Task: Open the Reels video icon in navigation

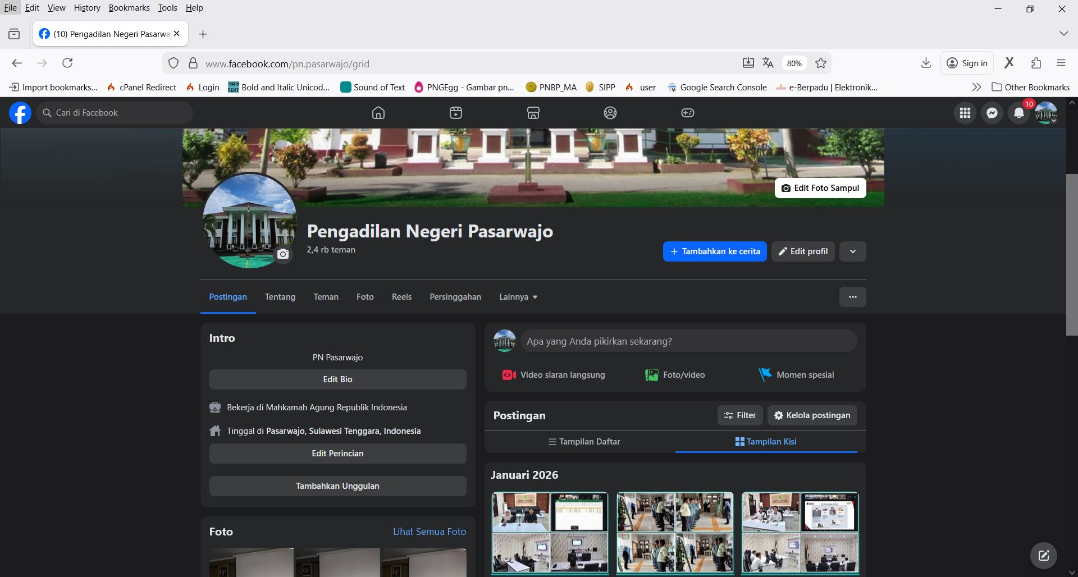Action: pyautogui.click(x=456, y=113)
